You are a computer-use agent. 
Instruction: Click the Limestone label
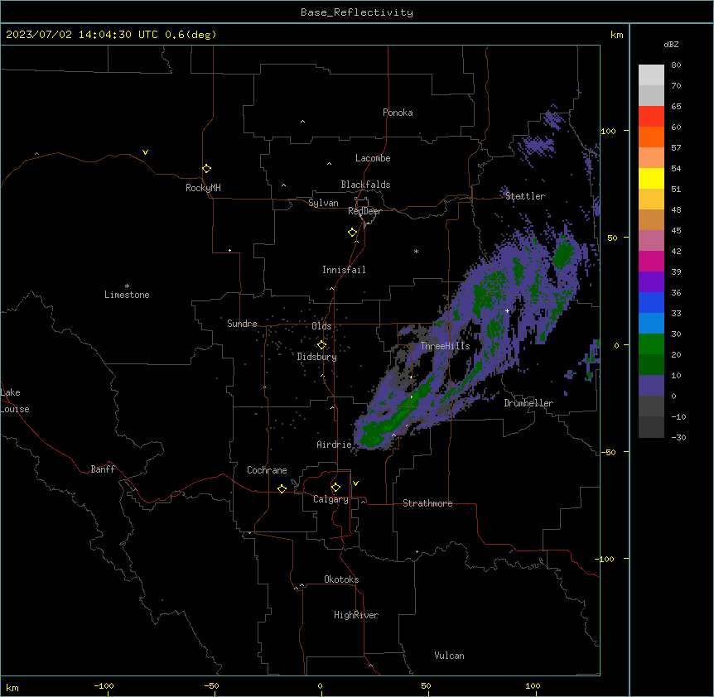tap(127, 295)
